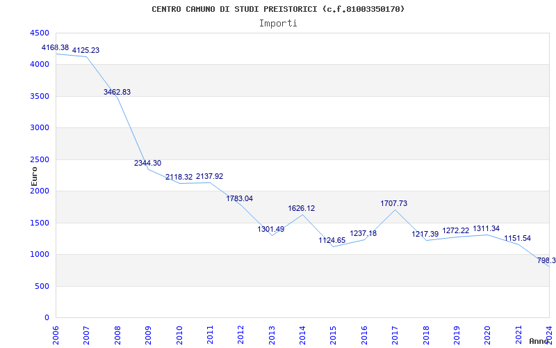Click the Euro y-axis label
Viewport: 556px width, 348px height.
35,175
